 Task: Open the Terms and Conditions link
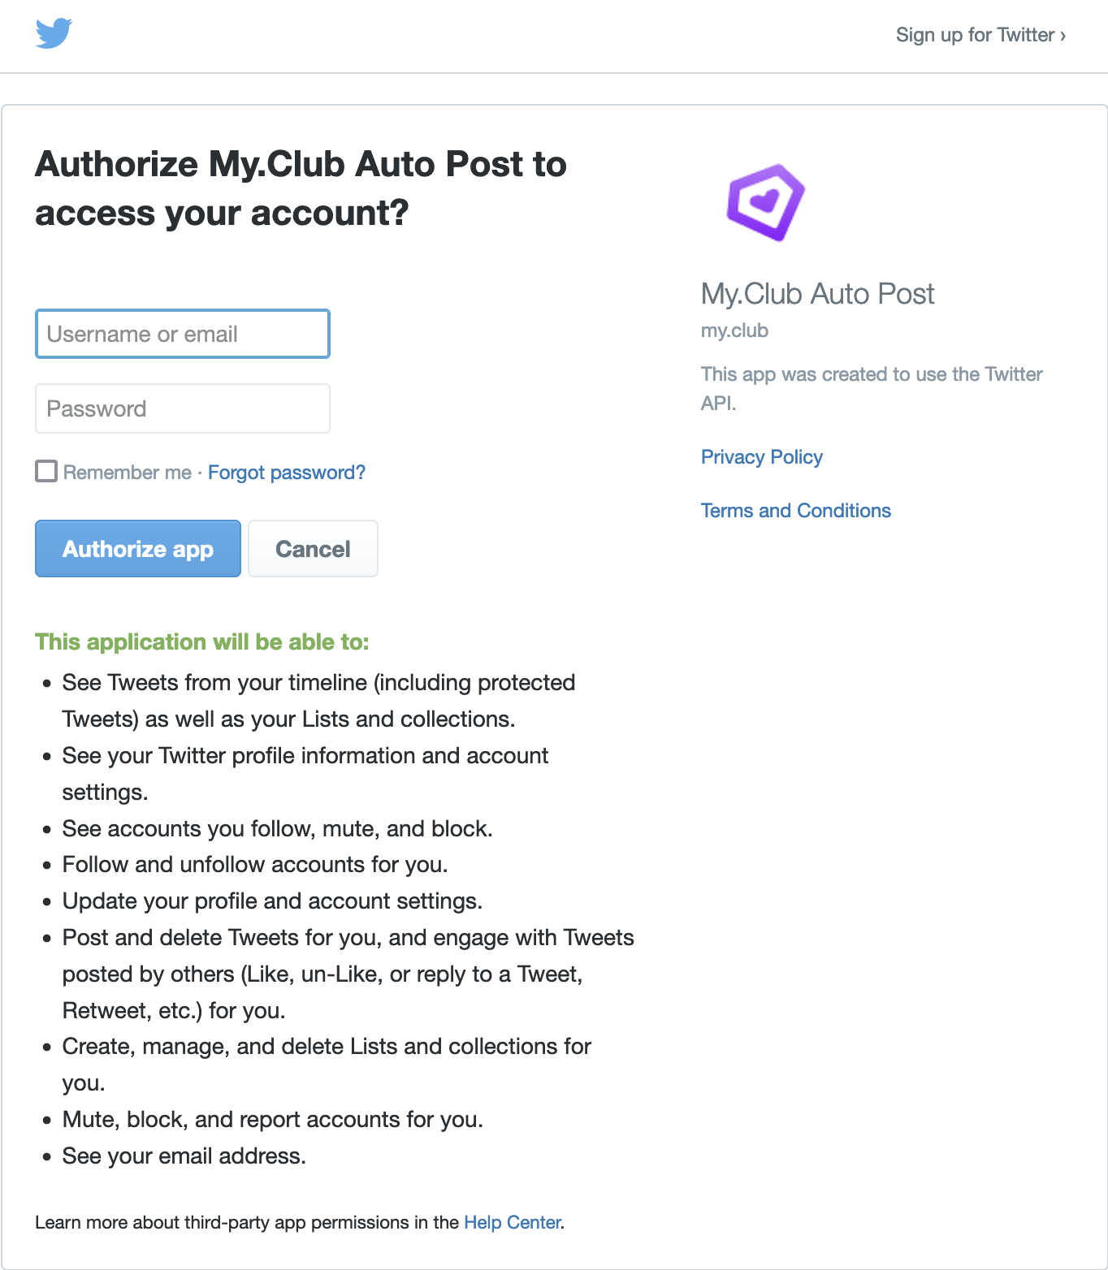[796, 511]
